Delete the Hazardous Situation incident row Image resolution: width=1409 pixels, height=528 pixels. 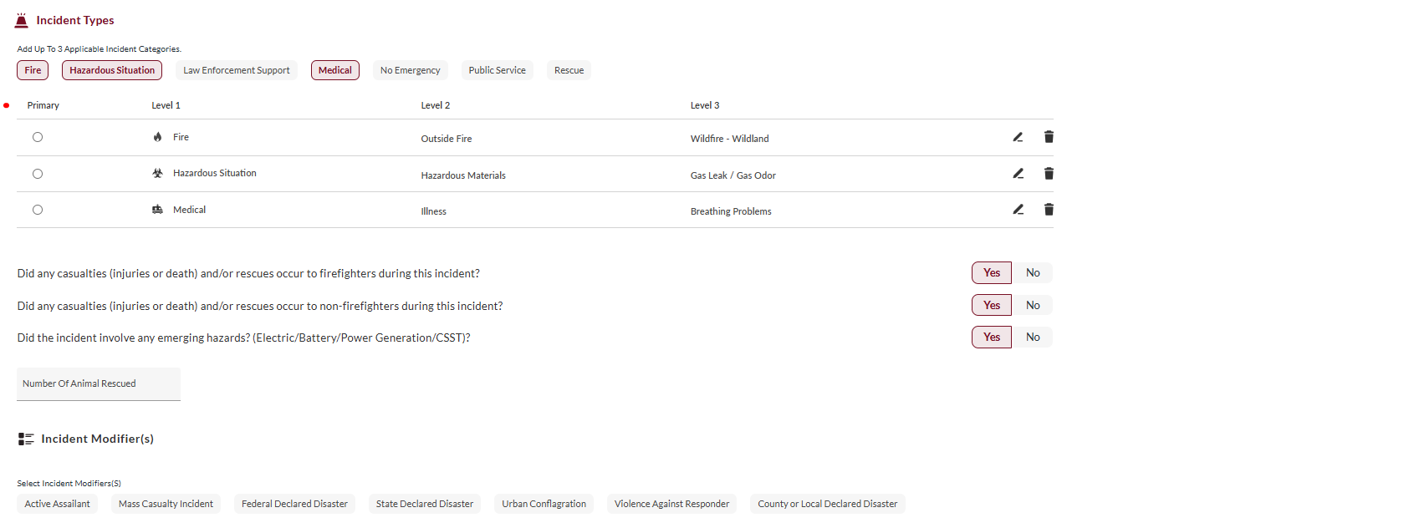(x=1049, y=174)
